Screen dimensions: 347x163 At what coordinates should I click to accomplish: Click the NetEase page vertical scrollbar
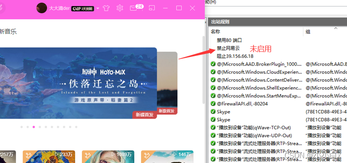coord(204,70)
